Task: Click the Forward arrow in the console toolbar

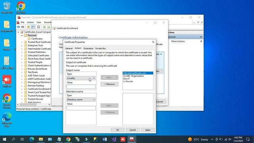Action: point(23,27)
